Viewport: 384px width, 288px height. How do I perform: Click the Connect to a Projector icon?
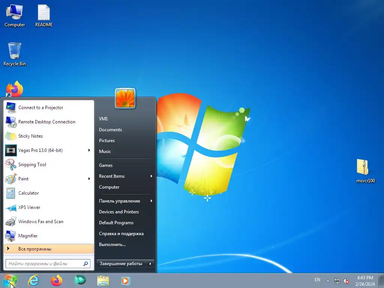coord(10,108)
